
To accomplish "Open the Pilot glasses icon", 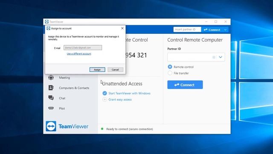I will coord(51,108).
